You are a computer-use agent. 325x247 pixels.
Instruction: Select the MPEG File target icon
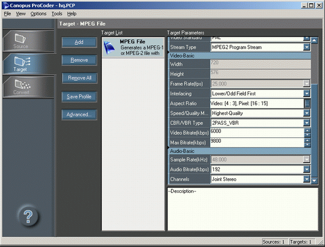coord(109,48)
